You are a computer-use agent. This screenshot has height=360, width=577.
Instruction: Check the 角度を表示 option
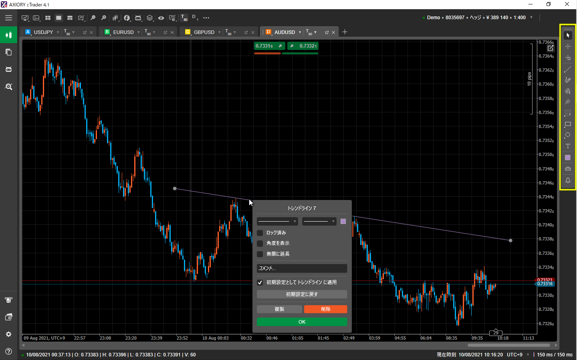coord(260,243)
